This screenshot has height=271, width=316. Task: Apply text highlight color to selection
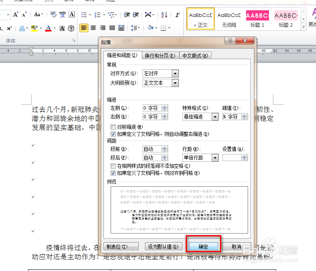[x=34, y=28]
